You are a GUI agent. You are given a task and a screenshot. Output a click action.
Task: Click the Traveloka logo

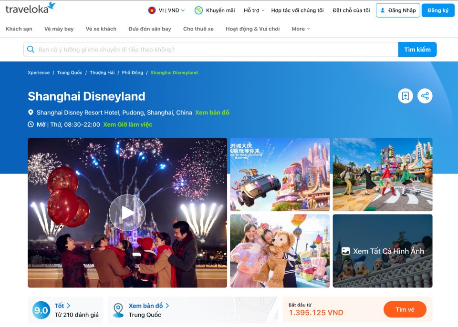point(30,8)
